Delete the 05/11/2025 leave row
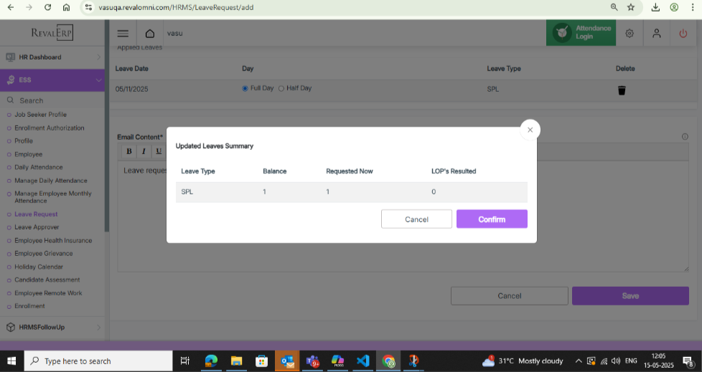The image size is (702, 372). (x=622, y=90)
